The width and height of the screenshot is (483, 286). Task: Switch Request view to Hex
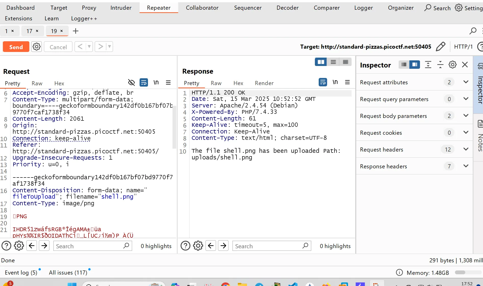[59, 84]
